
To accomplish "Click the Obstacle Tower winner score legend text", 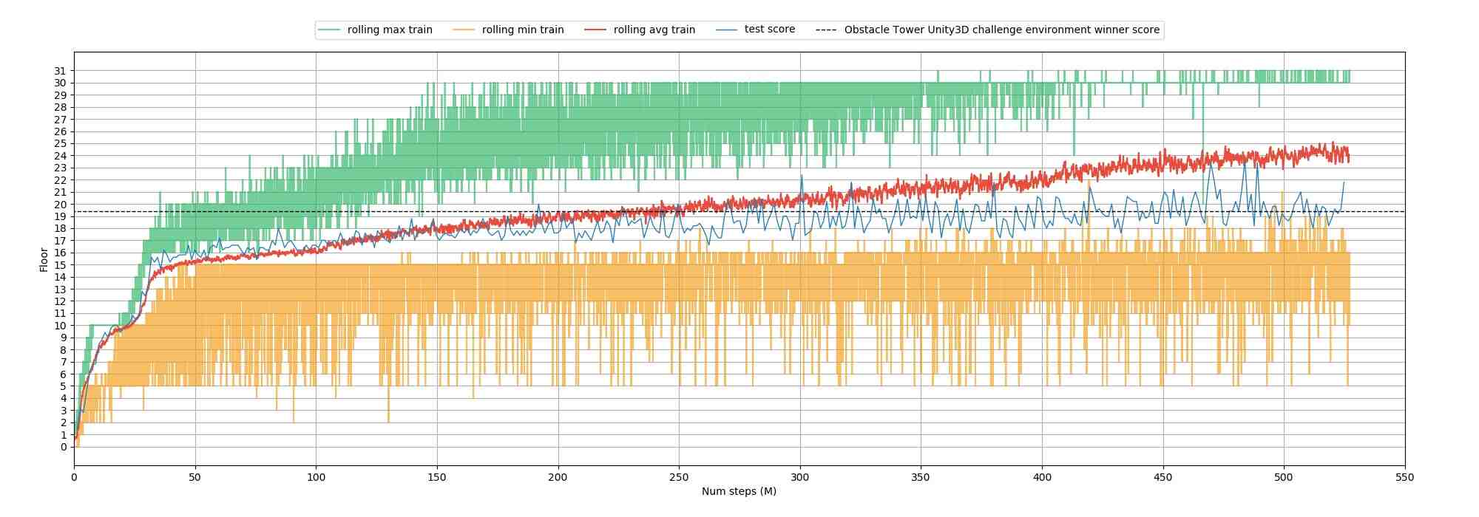I will (x=1002, y=30).
